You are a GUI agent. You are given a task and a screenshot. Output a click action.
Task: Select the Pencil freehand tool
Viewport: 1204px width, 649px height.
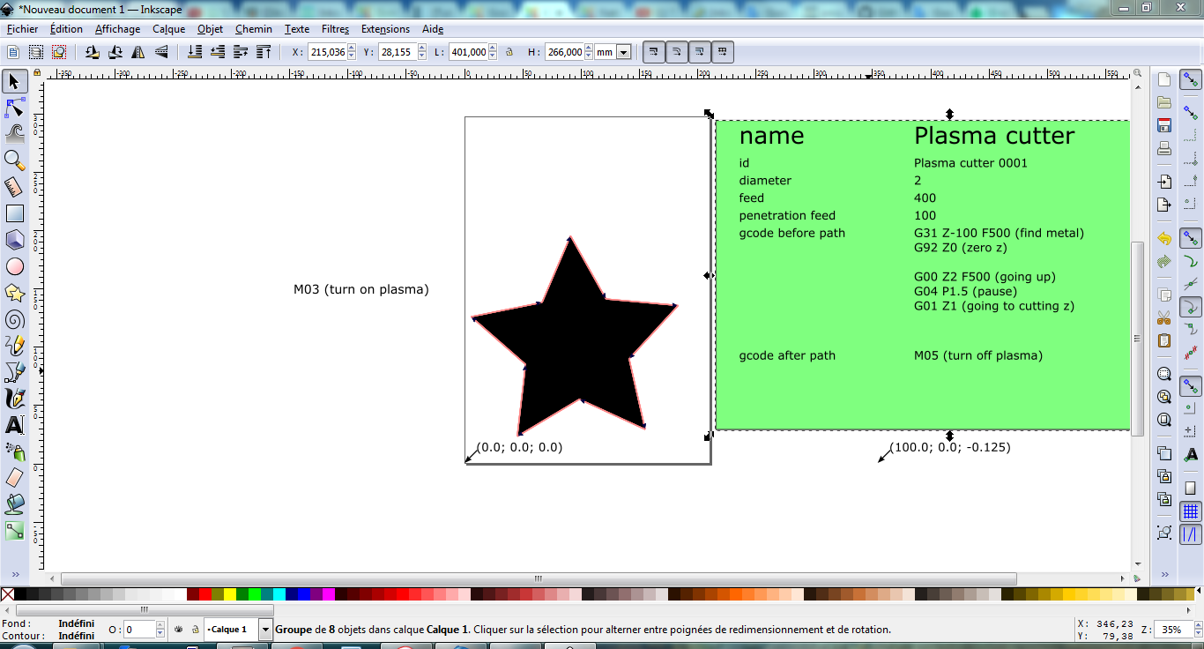coord(14,346)
